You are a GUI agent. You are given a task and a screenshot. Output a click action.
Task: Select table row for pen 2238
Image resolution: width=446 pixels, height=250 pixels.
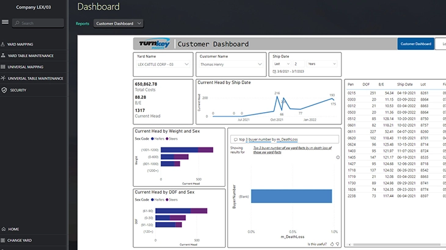point(397,196)
